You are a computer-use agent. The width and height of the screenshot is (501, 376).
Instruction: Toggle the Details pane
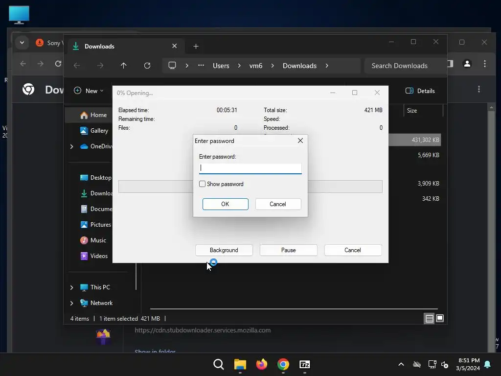tap(420, 91)
